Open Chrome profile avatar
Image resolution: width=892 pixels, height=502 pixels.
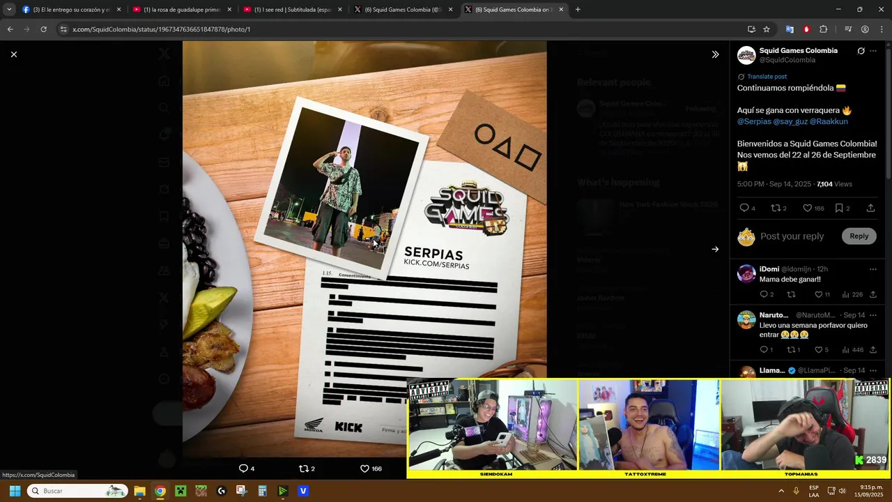865,29
